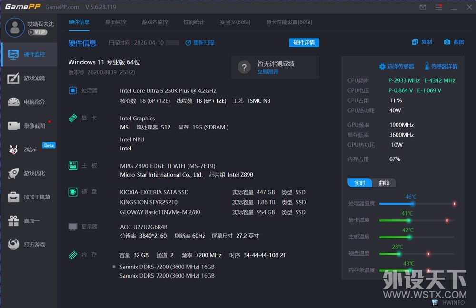Open 打折游戏 discount games section
Image resolution: width=476 pixels, height=308 pixels.
tap(29, 245)
